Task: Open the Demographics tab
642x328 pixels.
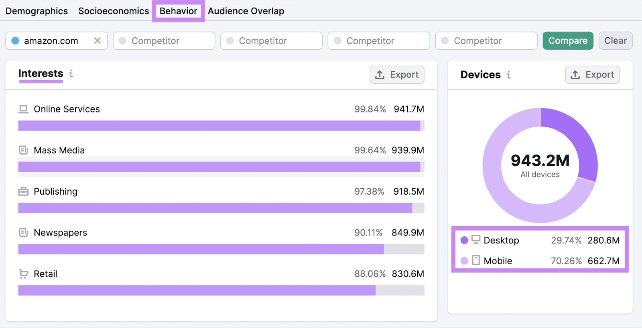Action: [x=37, y=11]
